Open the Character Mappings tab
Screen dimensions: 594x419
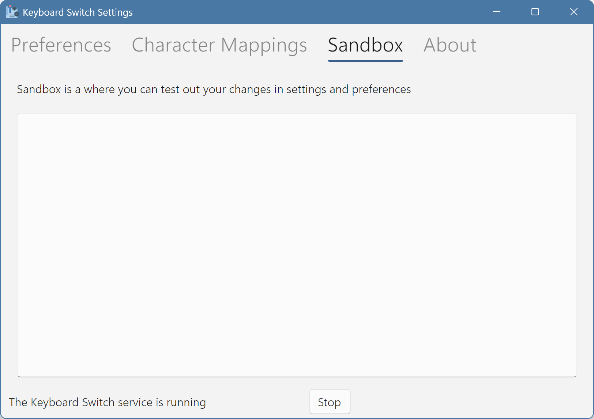point(219,45)
